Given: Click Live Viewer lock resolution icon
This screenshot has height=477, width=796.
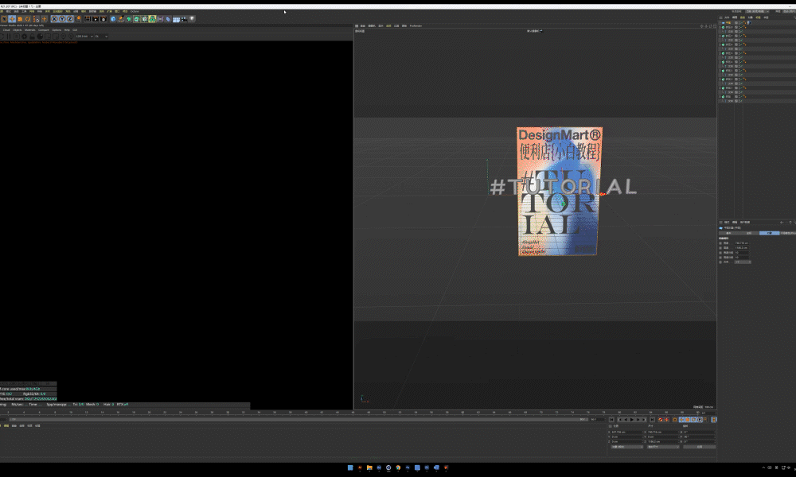Looking at the screenshot, I should (x=32, y=37).
